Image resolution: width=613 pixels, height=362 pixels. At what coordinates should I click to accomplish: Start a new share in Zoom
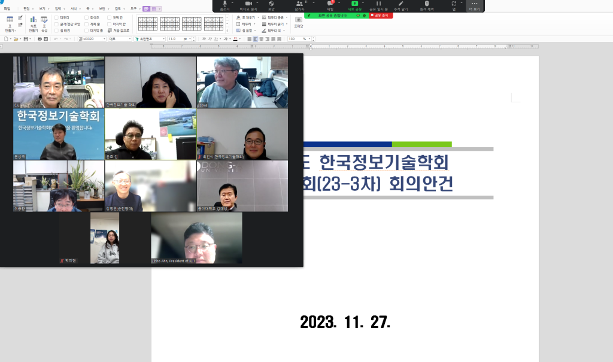354,5
